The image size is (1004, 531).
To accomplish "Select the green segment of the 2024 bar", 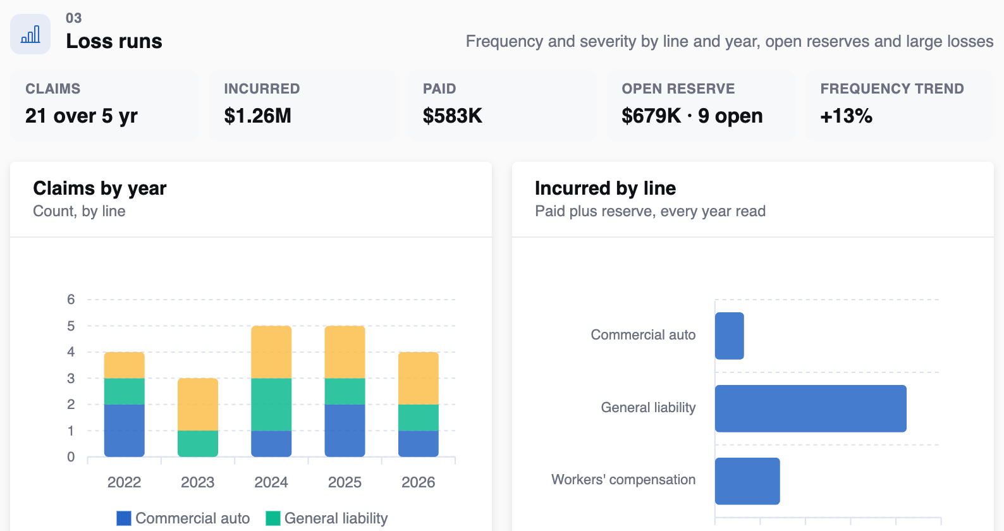I will 271,405.
